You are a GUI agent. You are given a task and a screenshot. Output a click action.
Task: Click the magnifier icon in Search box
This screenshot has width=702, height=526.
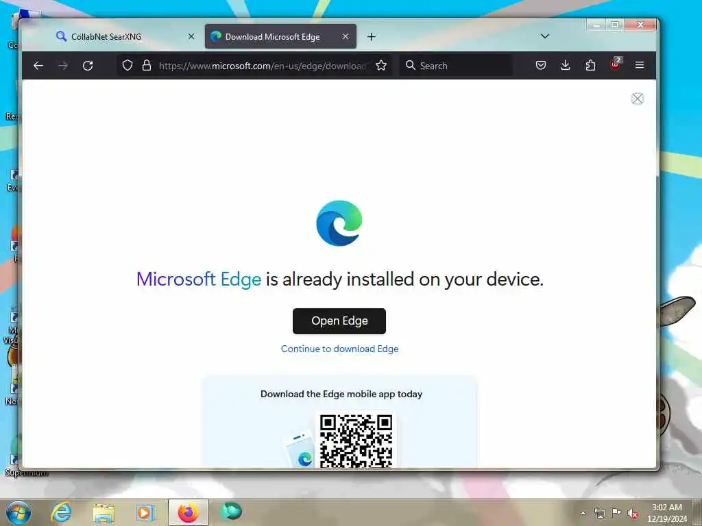(410, 66)
